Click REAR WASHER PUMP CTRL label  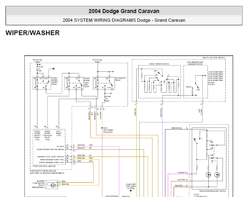(52, 159)
